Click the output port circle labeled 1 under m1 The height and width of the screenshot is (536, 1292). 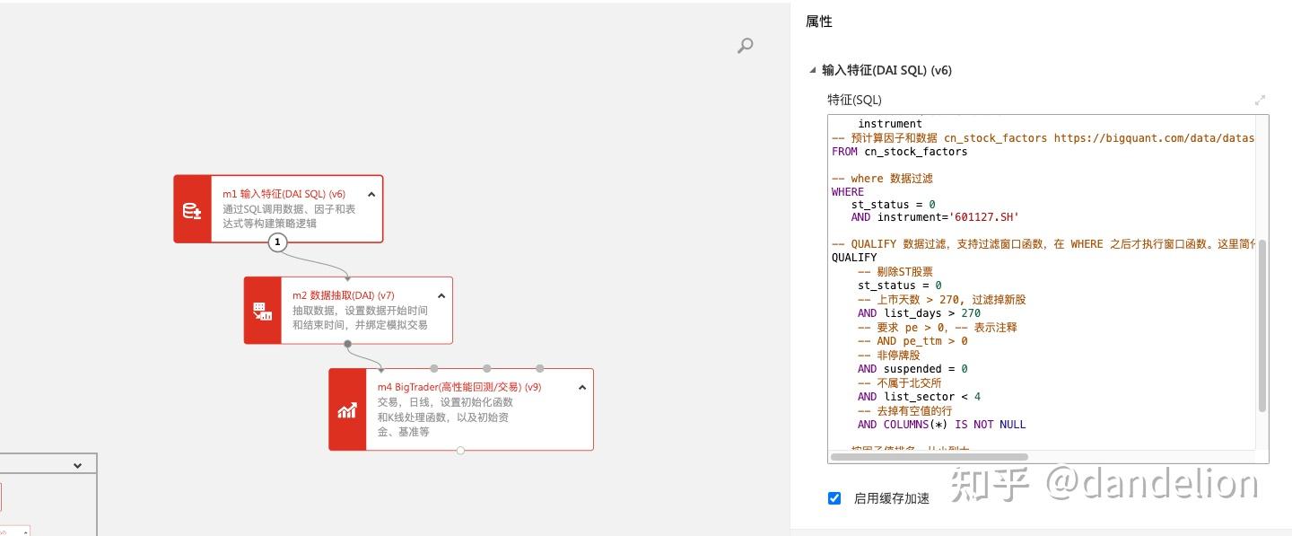[x=277, y=242]
